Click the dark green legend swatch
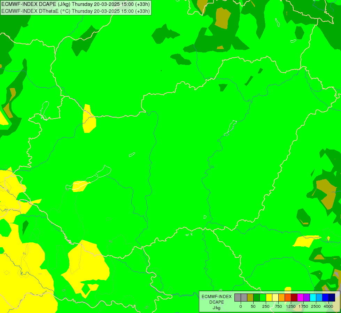341x313 pixels. [x=257, y=298]
